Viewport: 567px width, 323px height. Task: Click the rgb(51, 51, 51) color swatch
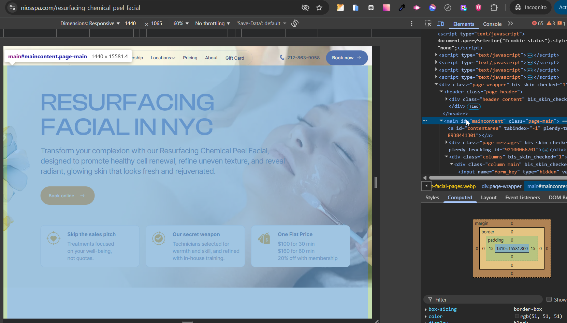point(517,317)
